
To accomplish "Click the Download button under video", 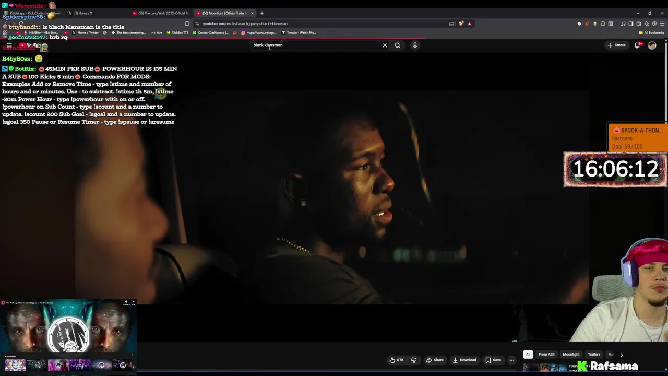I will (464, 360).
